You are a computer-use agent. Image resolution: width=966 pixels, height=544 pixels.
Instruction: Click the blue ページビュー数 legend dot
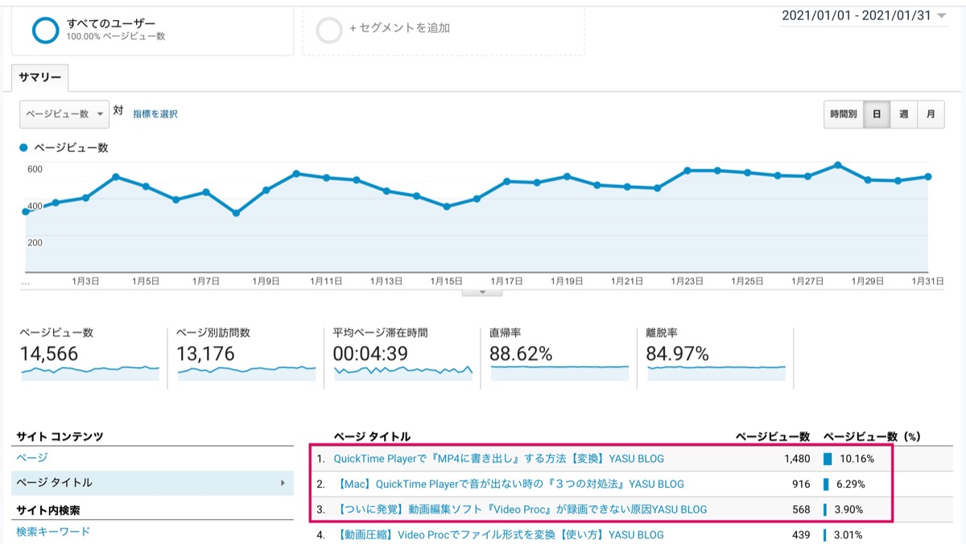pyautogui.click(x=24, y=148)
